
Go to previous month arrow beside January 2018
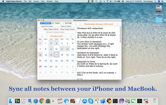click(42, 36)
